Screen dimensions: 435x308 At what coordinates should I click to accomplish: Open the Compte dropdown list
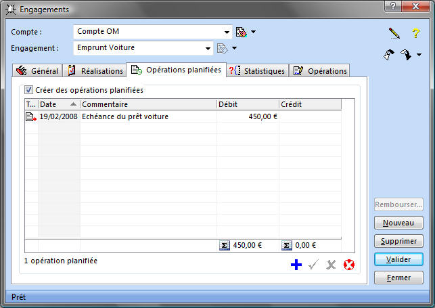pos(227,32)
